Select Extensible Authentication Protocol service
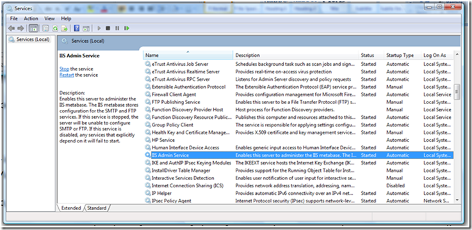This screenshot has width=472, height=230. pyautogui.click(x=298, y=87)
